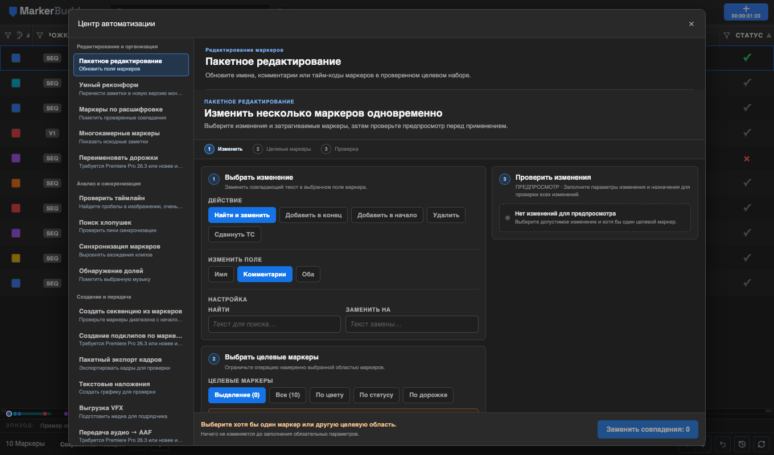774x455 pixels.
Task: Select the Добавить в начало action
Action: coord(387,215)
